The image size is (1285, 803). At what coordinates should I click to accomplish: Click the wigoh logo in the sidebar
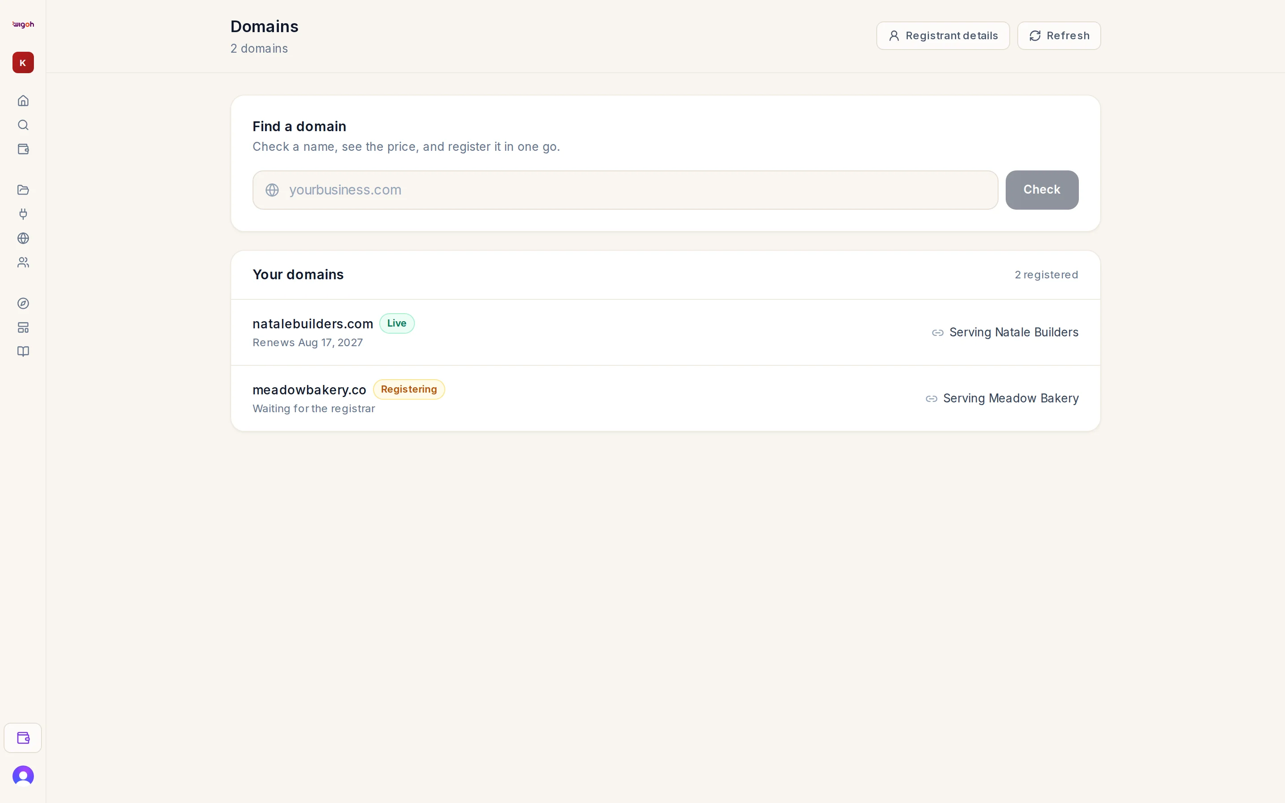point(23,25)
